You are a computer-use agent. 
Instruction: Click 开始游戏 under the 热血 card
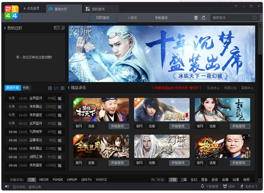240,163
